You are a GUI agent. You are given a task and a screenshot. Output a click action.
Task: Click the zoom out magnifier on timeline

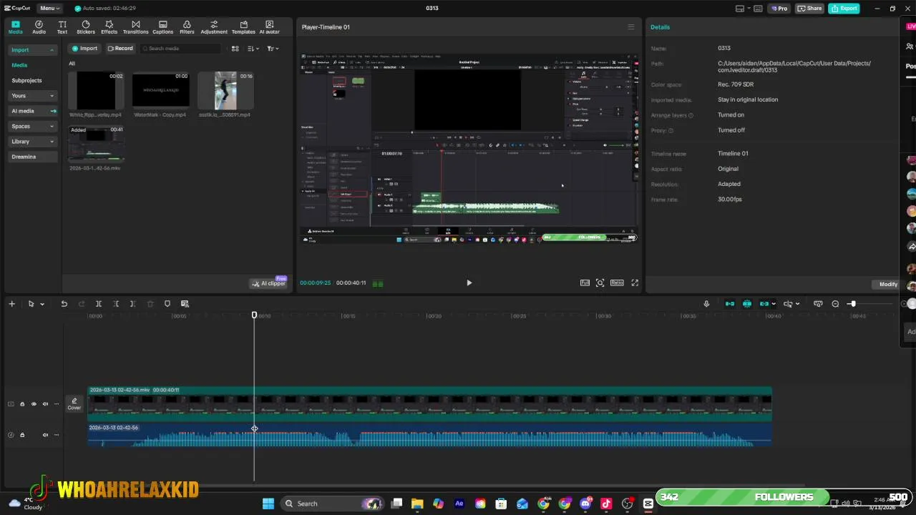(x=835, y=304)
